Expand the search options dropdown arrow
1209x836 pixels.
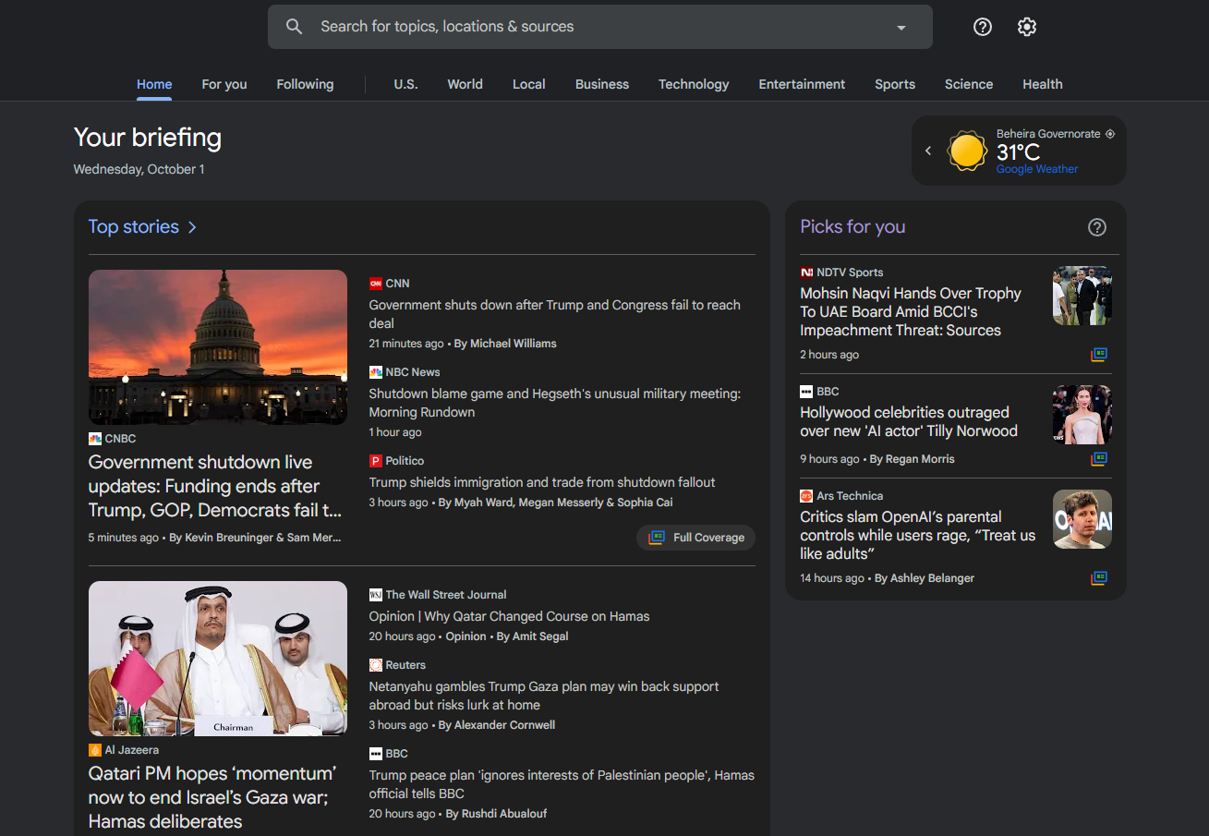[901, 28]
